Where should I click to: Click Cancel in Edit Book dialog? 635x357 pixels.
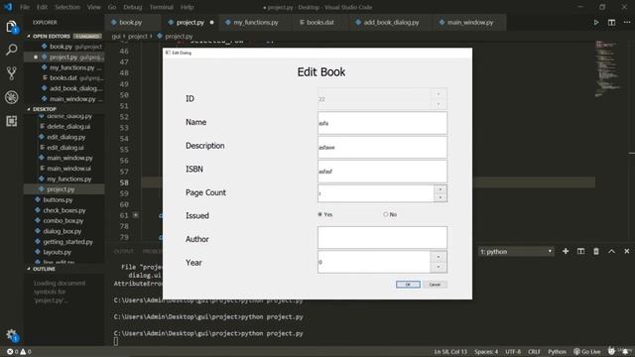(x=435, y=285)
